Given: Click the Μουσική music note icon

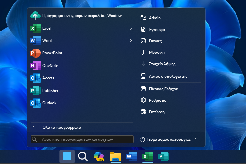Looking at the screenshot, I should pos(143,52).
